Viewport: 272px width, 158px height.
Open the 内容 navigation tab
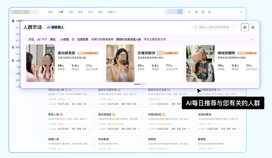tap(71, 12)
